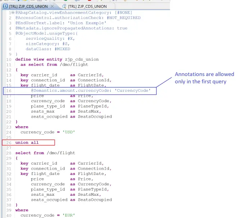244x218 pixels.
Task: Click connection_id on line 31
Action: (x=48, y=169)
